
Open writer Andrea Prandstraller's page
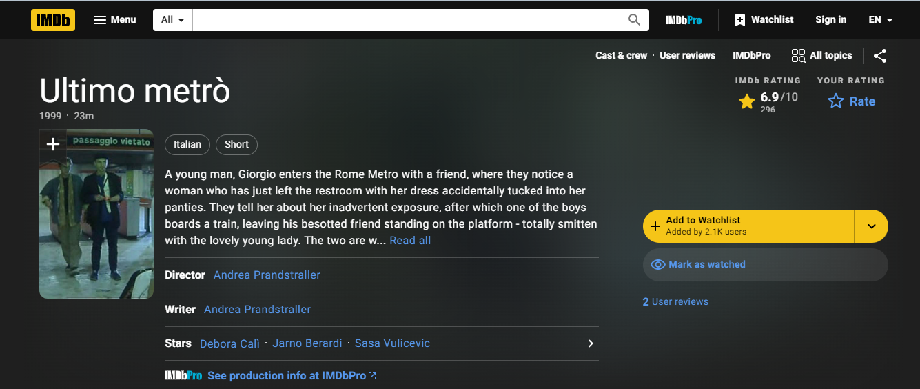257,309
